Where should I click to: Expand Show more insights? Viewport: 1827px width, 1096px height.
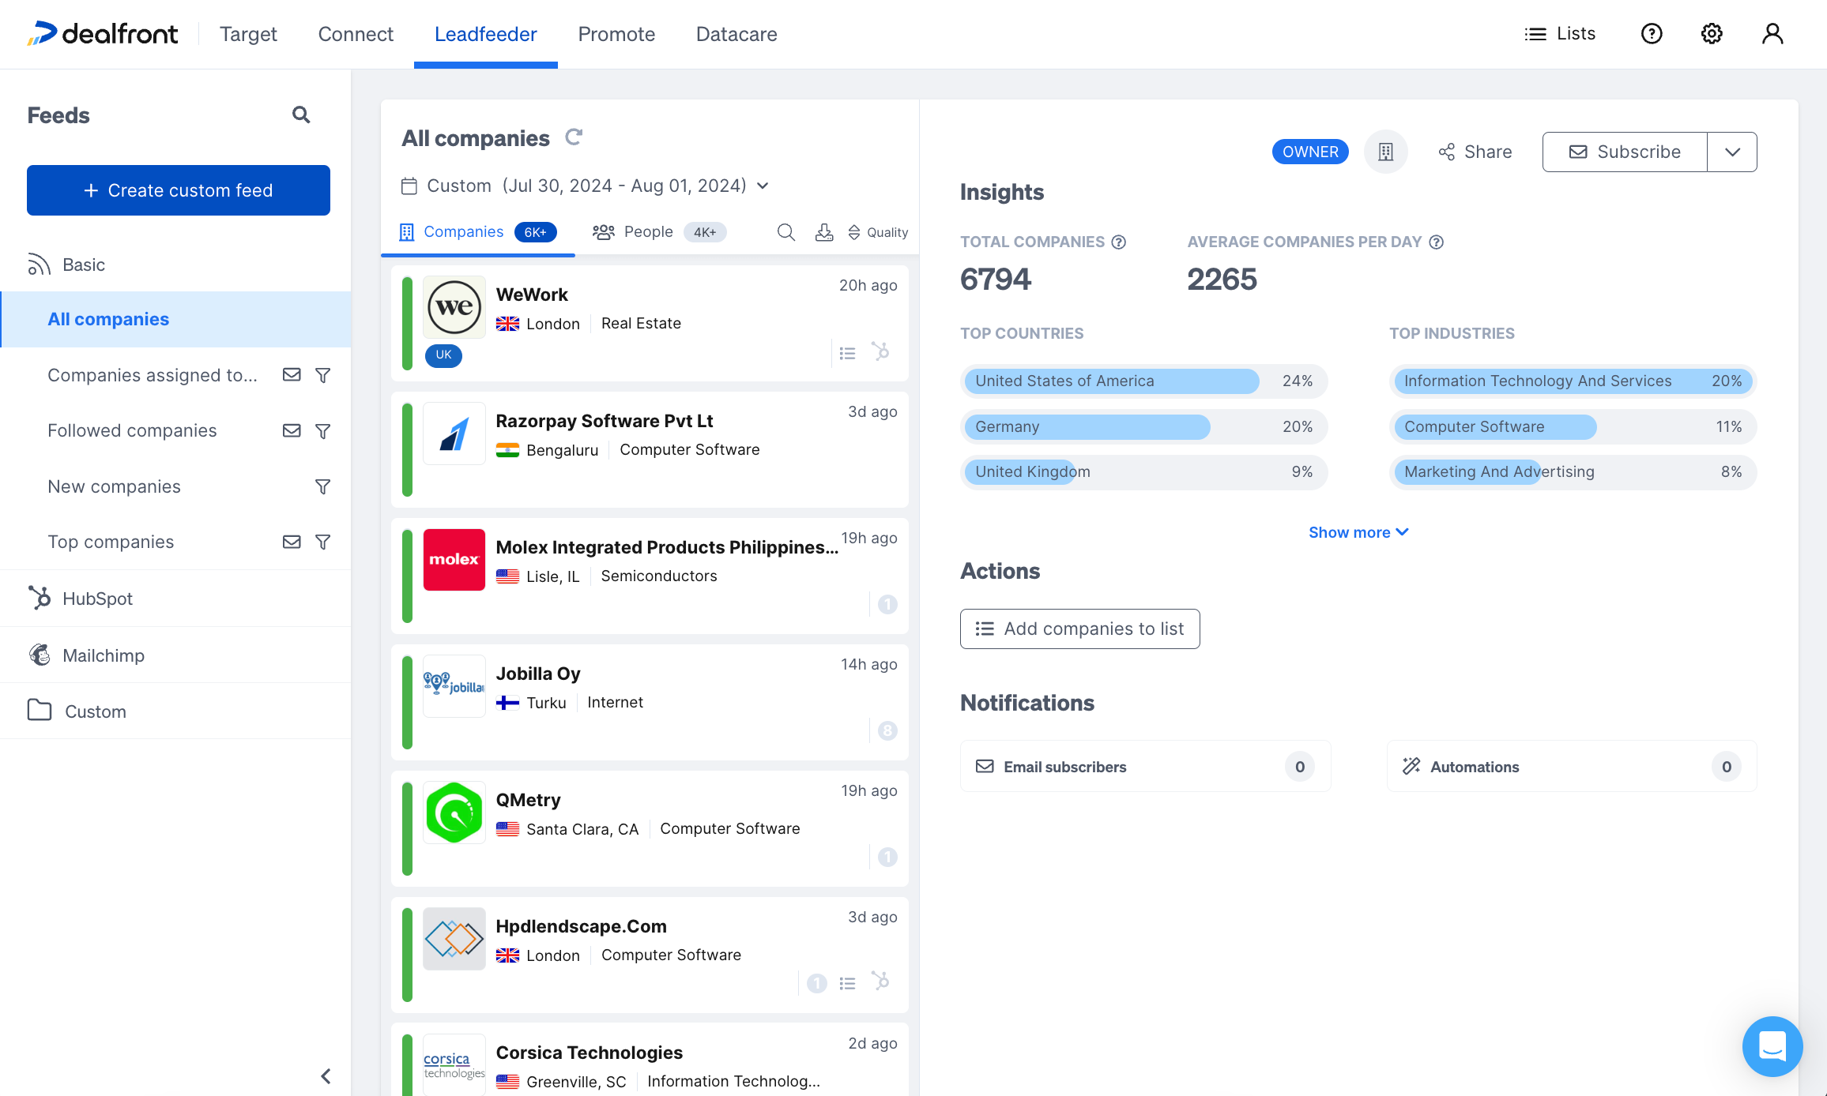(1358, 532)
